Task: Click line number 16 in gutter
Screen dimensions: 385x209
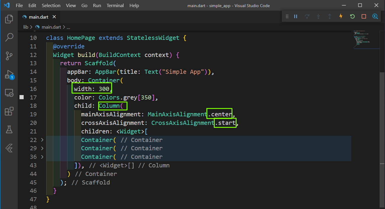Action: pos(33,89)
